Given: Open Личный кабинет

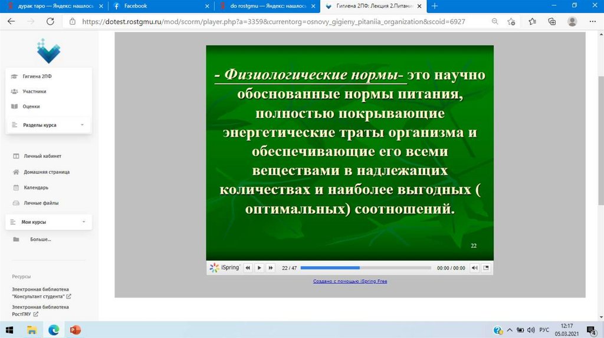Looking at the screenshot, I should pyautogui.click(x=42, y=156).
